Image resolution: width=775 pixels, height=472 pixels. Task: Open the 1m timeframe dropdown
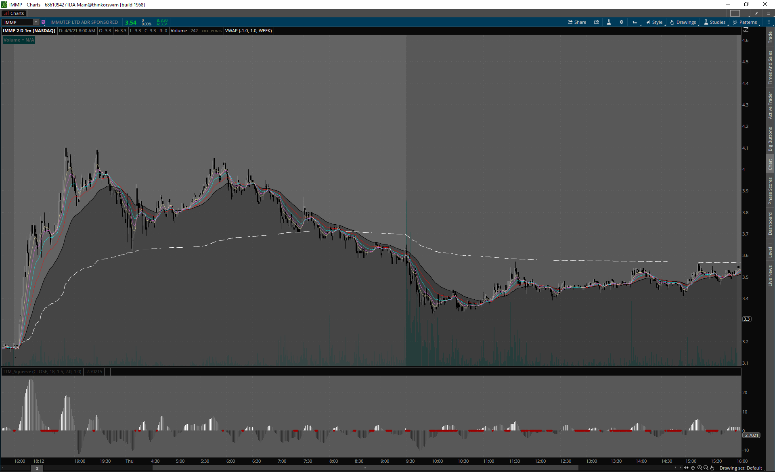[x=635, y=22]
